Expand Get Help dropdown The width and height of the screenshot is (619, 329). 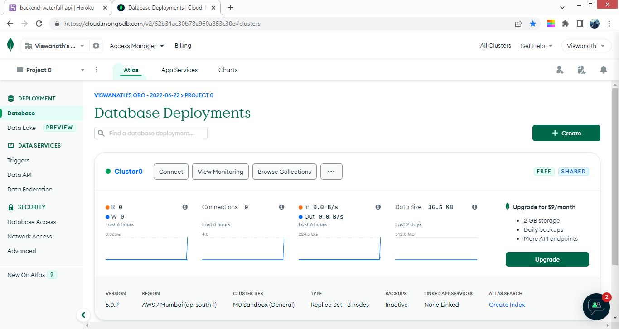[x=537, y=46]
